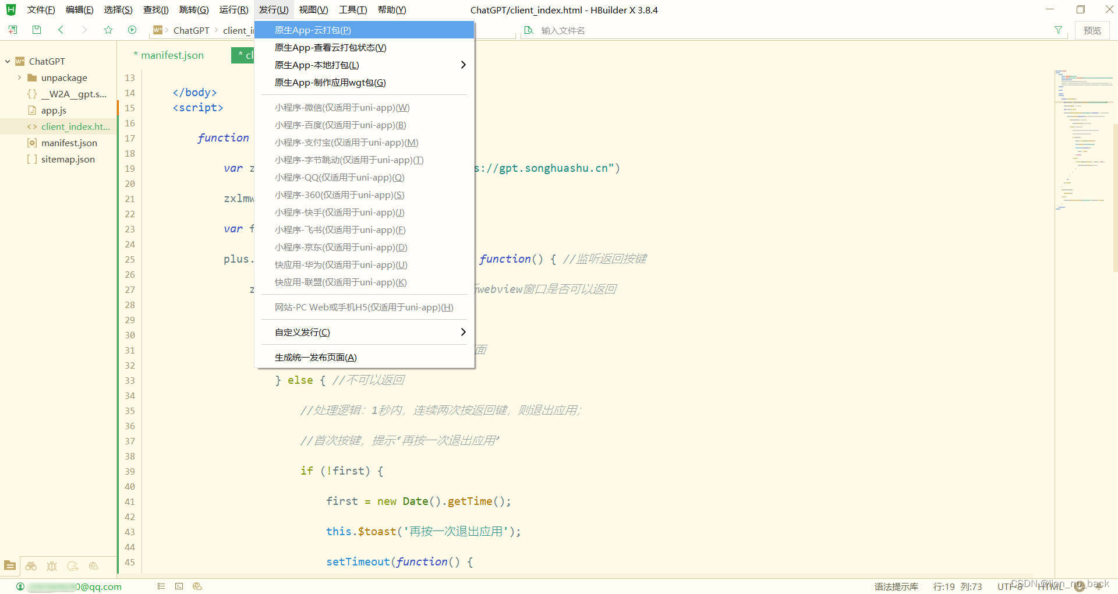Image resolution: width=1118 pixels, height=594 pixels.
Task: Open the 选择(S) menu
Action: [118, 10]
